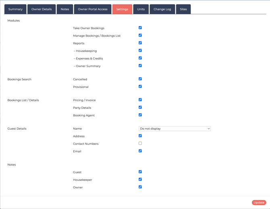The image size is (270, 209).
Task: Uncheck Take Owner Bookings checkbox
Action: click(140, 28)
